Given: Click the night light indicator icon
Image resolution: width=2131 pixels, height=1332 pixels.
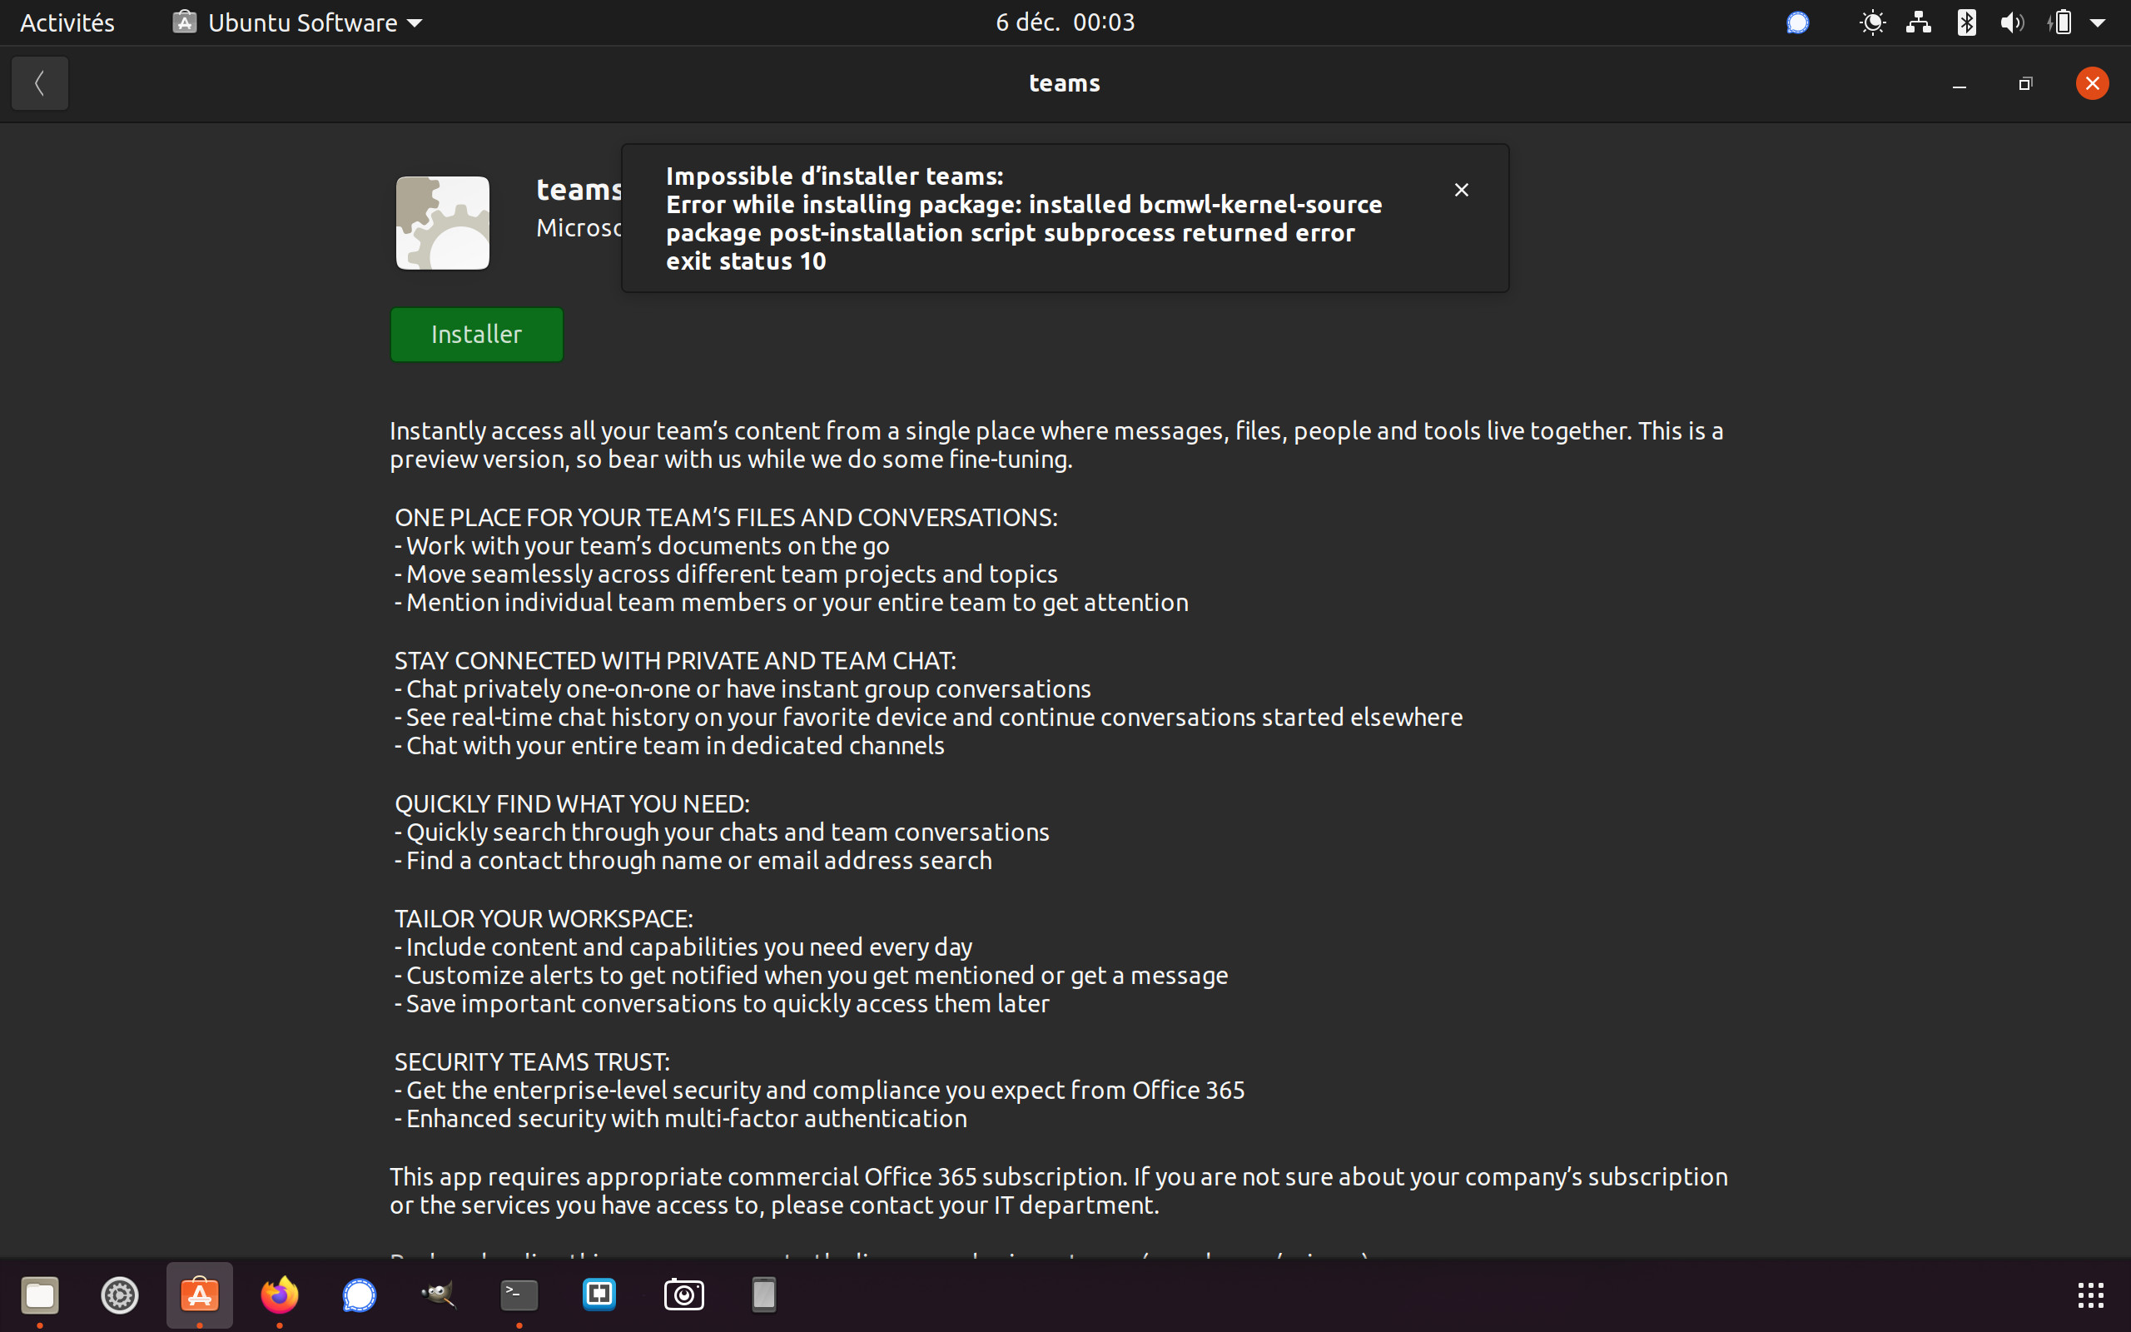Looking at the screenshot, I should (x=1872, y=22).
